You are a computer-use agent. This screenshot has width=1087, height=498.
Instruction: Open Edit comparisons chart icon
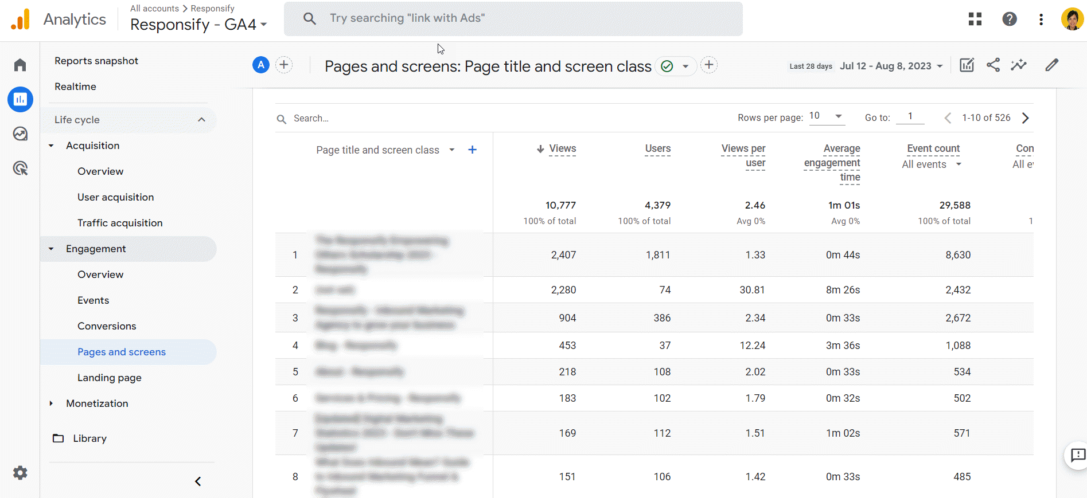click(967, 65)
